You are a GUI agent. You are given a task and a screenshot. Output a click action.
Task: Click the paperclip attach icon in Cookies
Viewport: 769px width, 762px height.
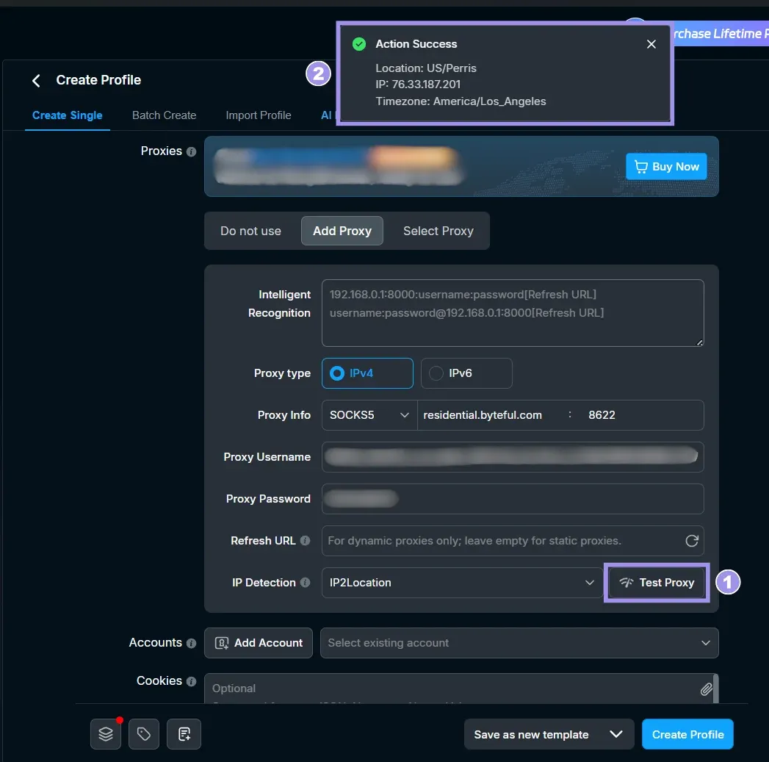706,689
